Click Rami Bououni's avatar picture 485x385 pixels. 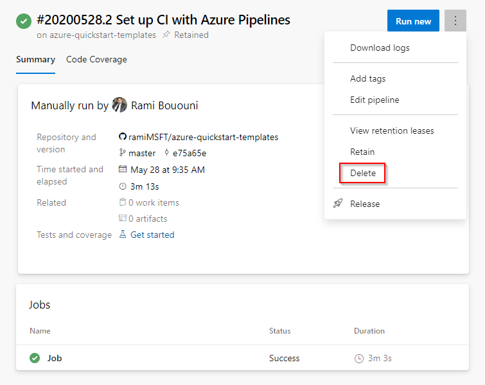(119, 105)
